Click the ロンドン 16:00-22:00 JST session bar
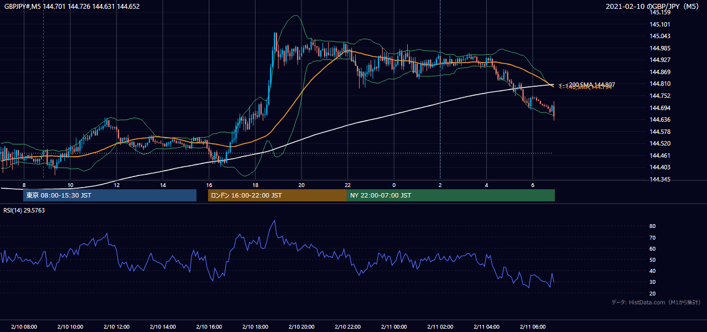 pyautogui.click(x=277, y=195)
